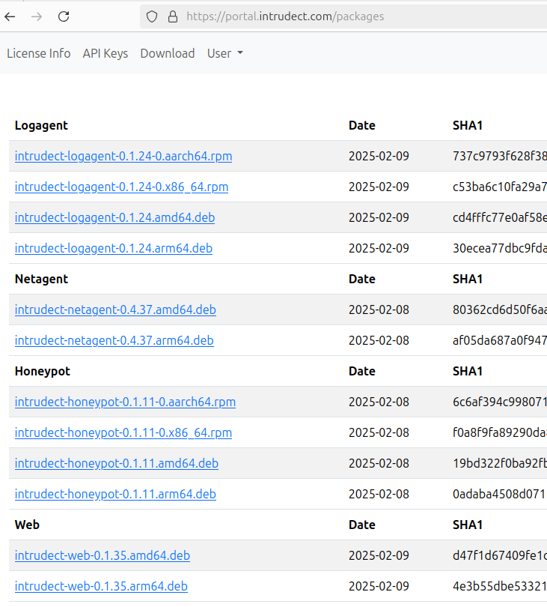This screenshot has height=607, width=547.
Task: Click the SHA1 header in Web section
Action: [x=468, y=525]
